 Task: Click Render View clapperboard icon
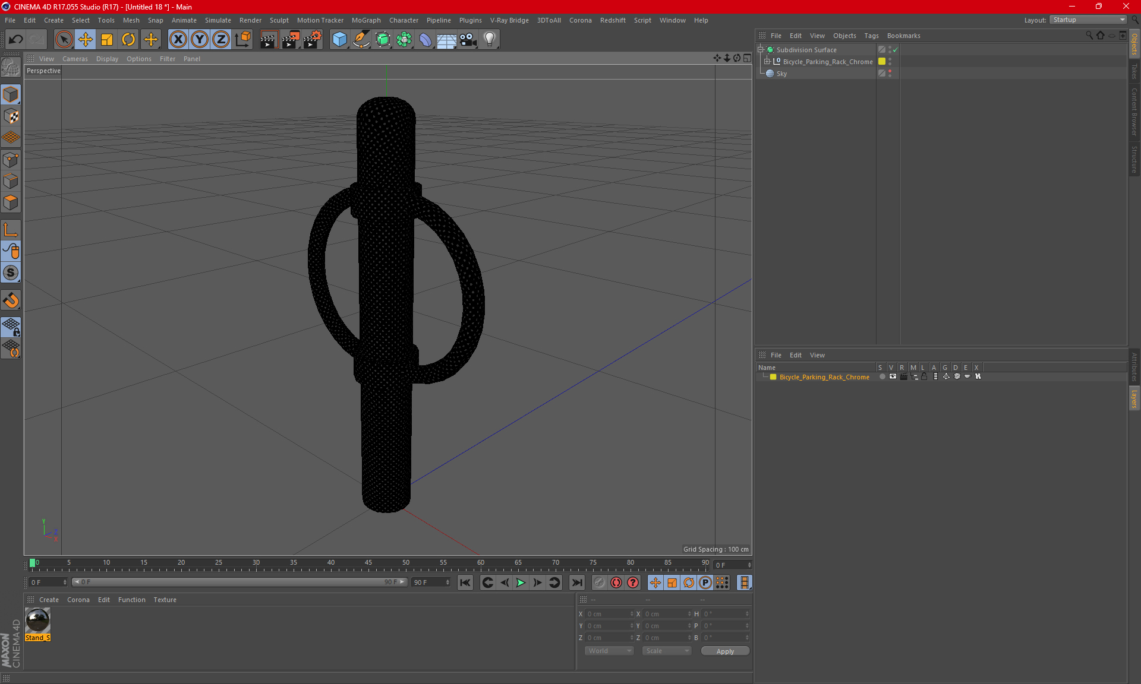click(269, 40)
